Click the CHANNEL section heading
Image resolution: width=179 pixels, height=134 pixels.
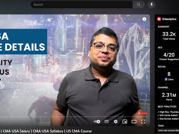pyautogui.click(x=163, y=88)
